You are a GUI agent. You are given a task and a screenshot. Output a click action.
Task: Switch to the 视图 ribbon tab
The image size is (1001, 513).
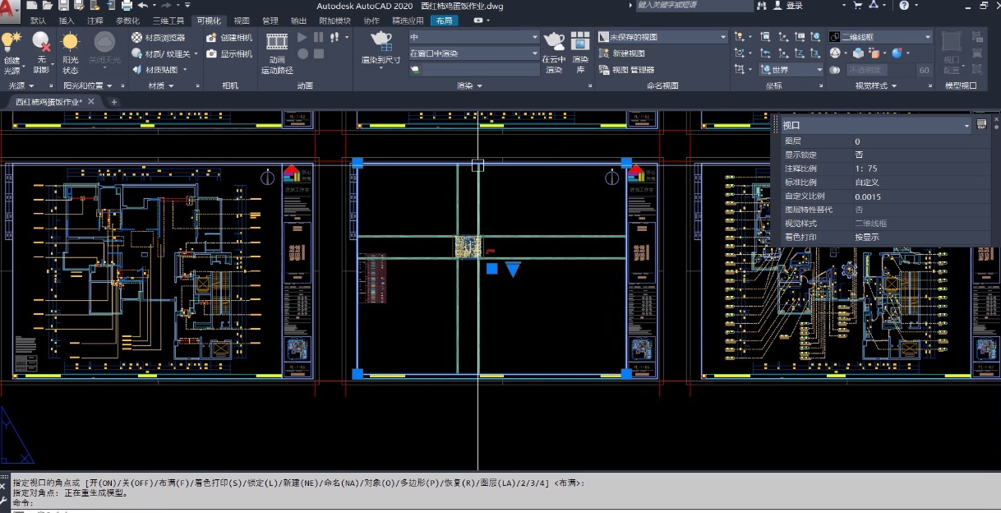pos(242,21)
